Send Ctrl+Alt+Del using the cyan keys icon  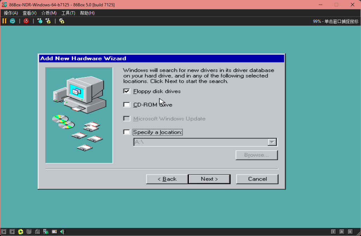40,21
